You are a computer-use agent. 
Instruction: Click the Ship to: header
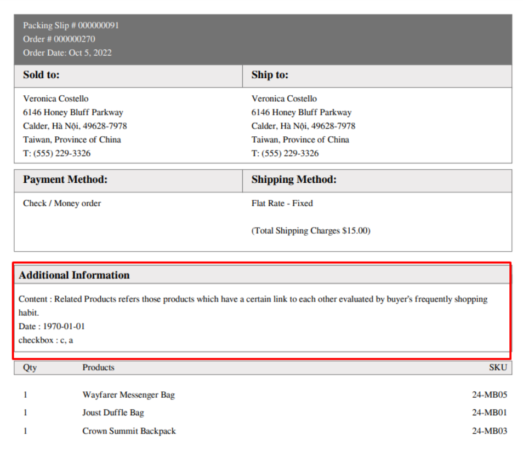tap(270, 75)
